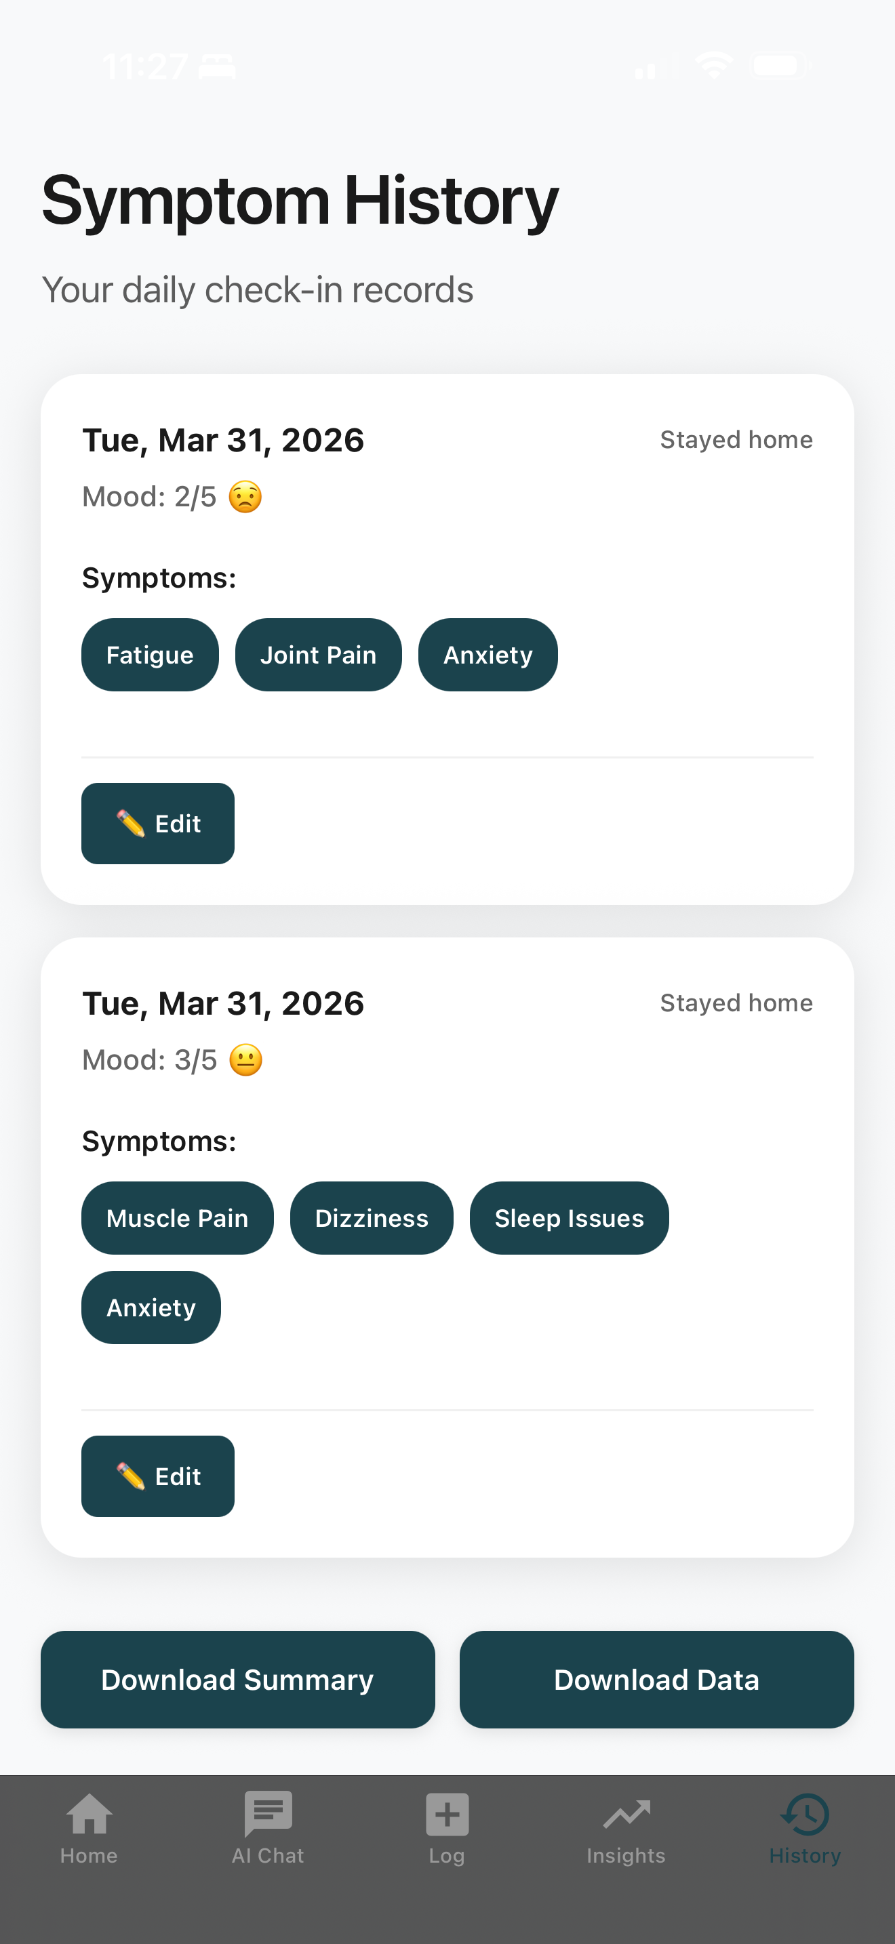This screenshot has width=895, height=1944.
Task: Tap Anxiety chip on the first entry
Action: pos(488,654)
